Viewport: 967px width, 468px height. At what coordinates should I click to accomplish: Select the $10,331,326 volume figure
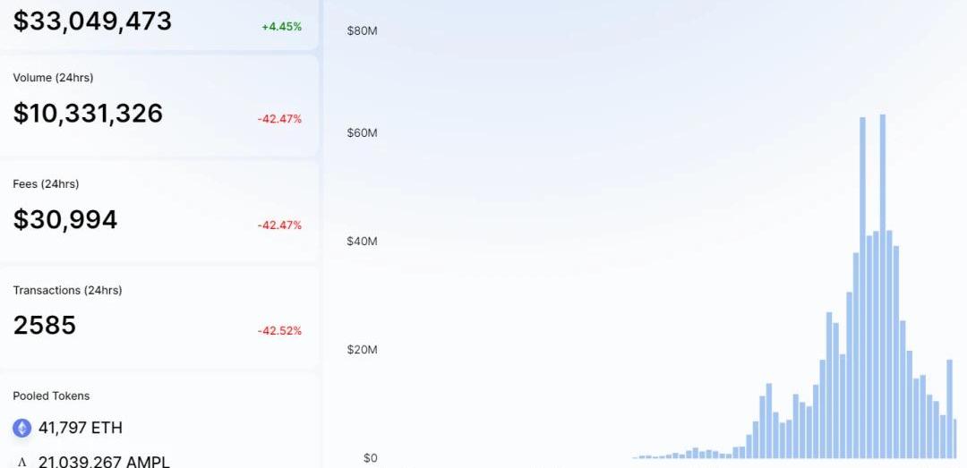[88, 113]
